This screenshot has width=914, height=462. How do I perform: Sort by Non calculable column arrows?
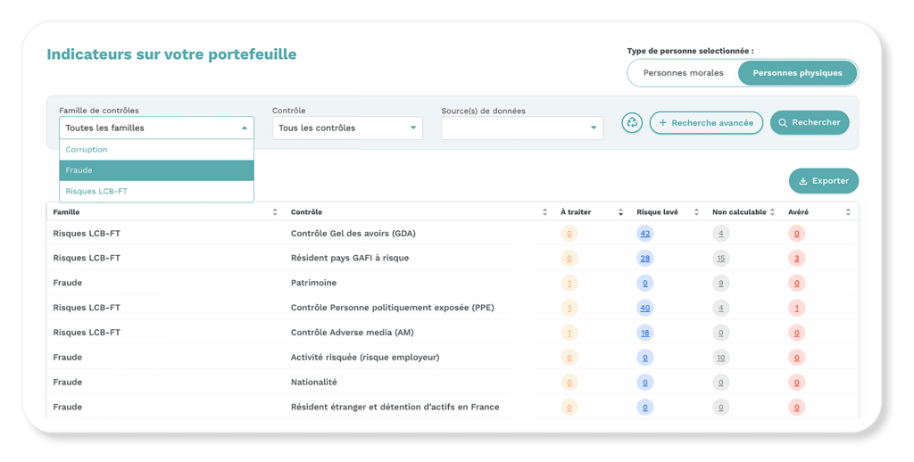pyautogui.click(x=772, y=212)
